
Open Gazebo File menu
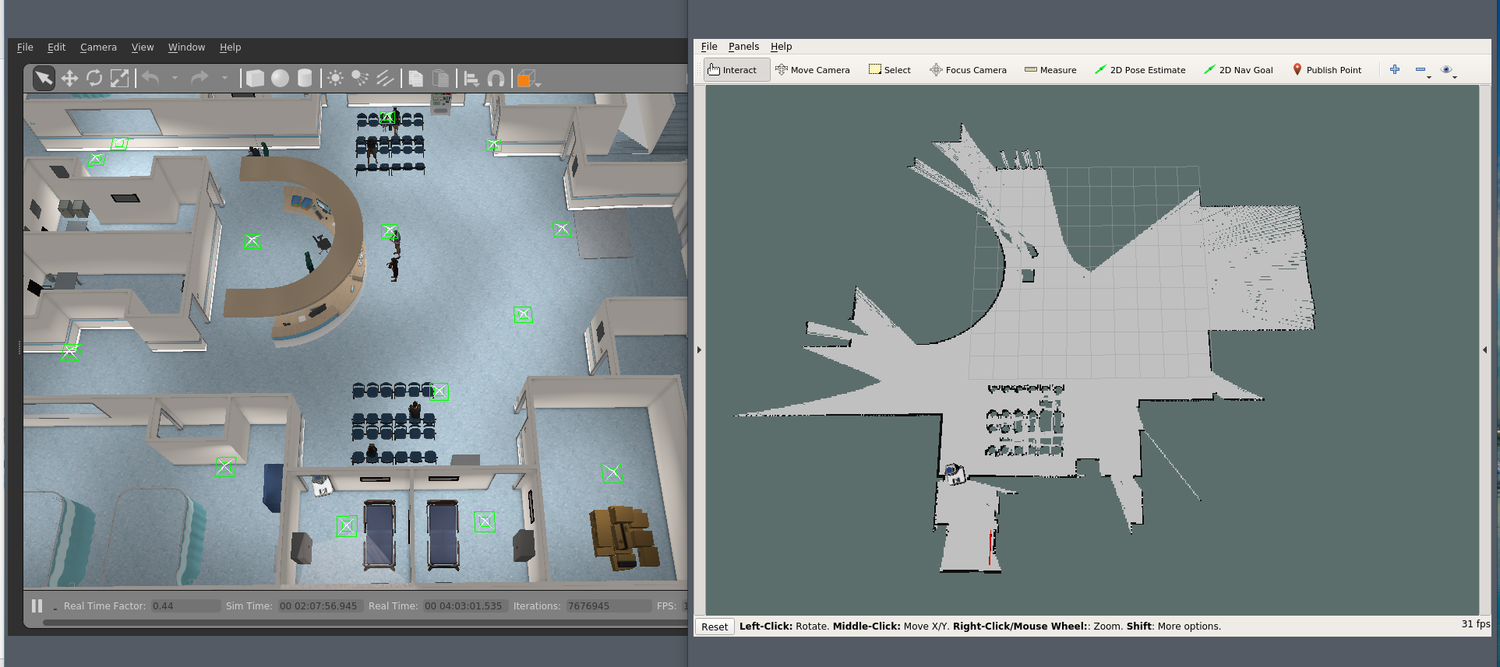click(x=25, y=47)
